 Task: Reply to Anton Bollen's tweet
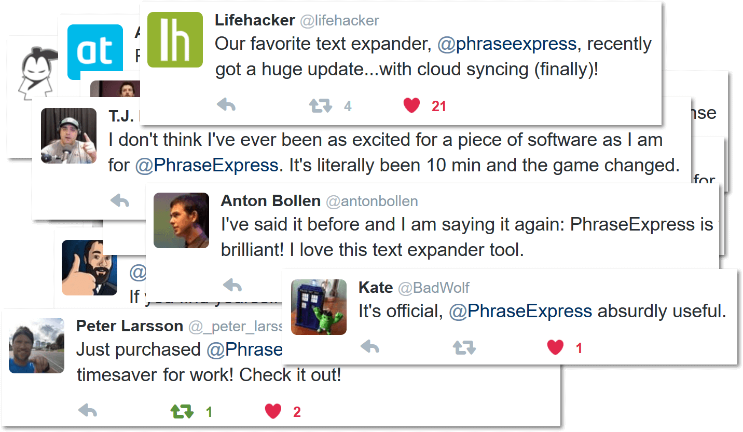point(232,285)
